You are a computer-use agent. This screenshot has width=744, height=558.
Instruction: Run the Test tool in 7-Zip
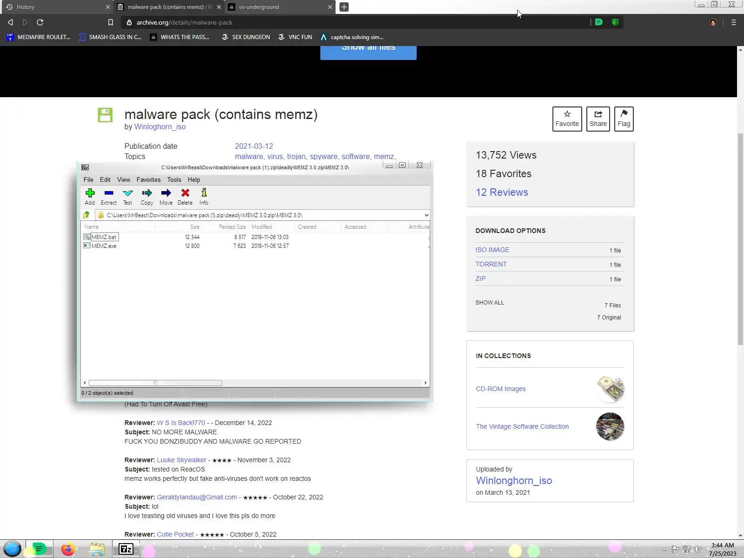(128, 196)
